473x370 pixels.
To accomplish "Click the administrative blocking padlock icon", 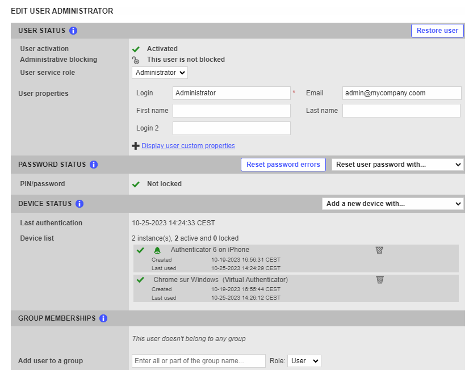I will [x=136, y=60].
